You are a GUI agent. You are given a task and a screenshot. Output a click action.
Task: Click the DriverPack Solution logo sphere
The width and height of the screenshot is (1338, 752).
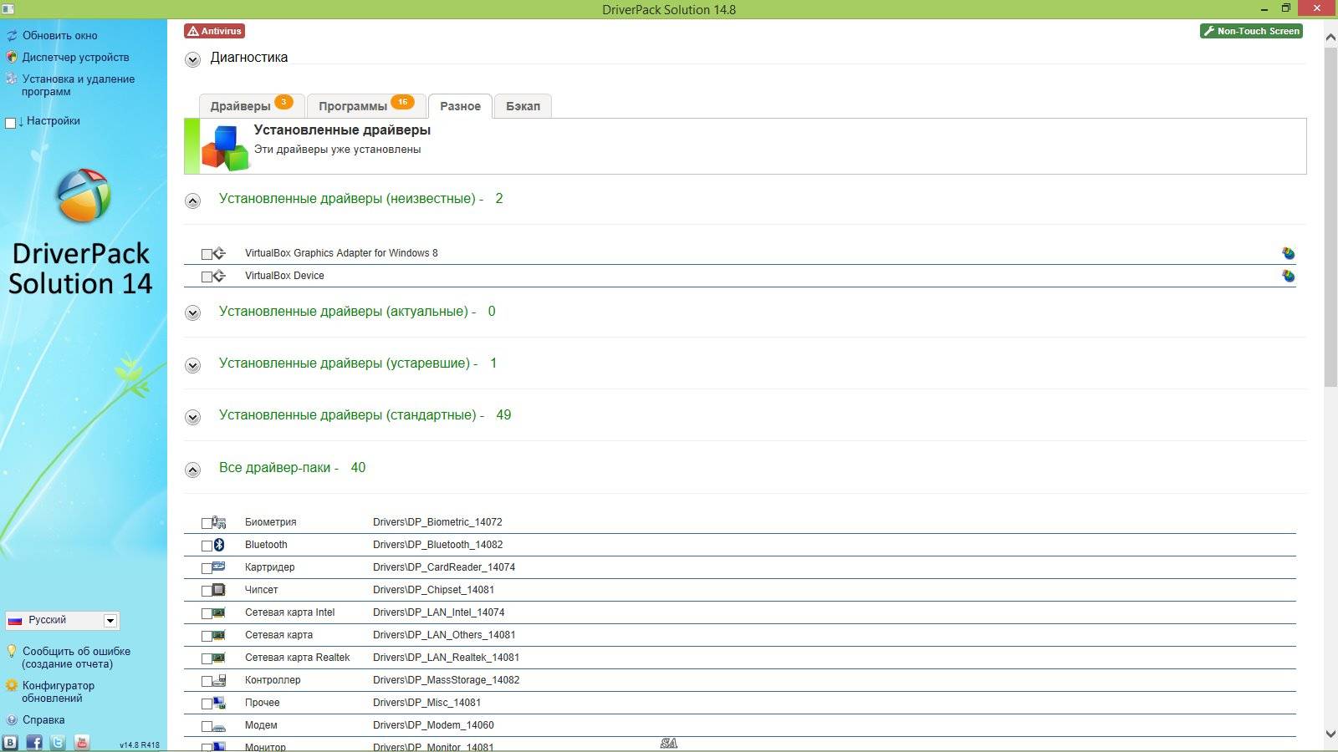pos(84,196)
